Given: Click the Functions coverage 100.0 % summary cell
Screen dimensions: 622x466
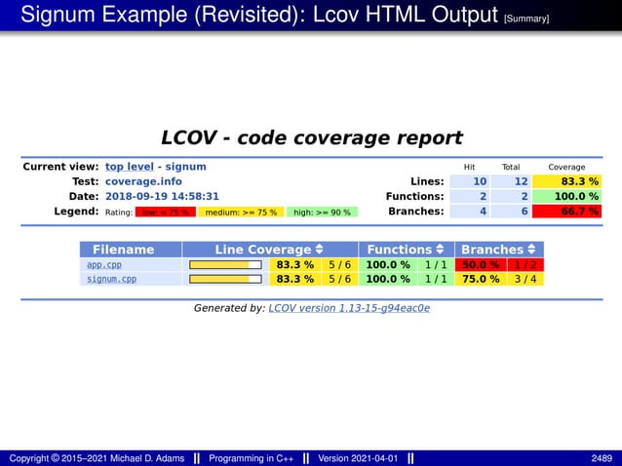Looking at the screenshot, I should click(x=566, y=196).
